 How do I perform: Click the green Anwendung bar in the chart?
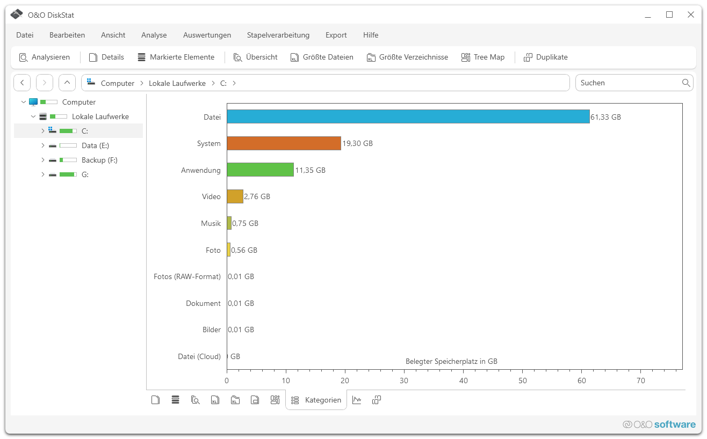click(x=261, y=170)
